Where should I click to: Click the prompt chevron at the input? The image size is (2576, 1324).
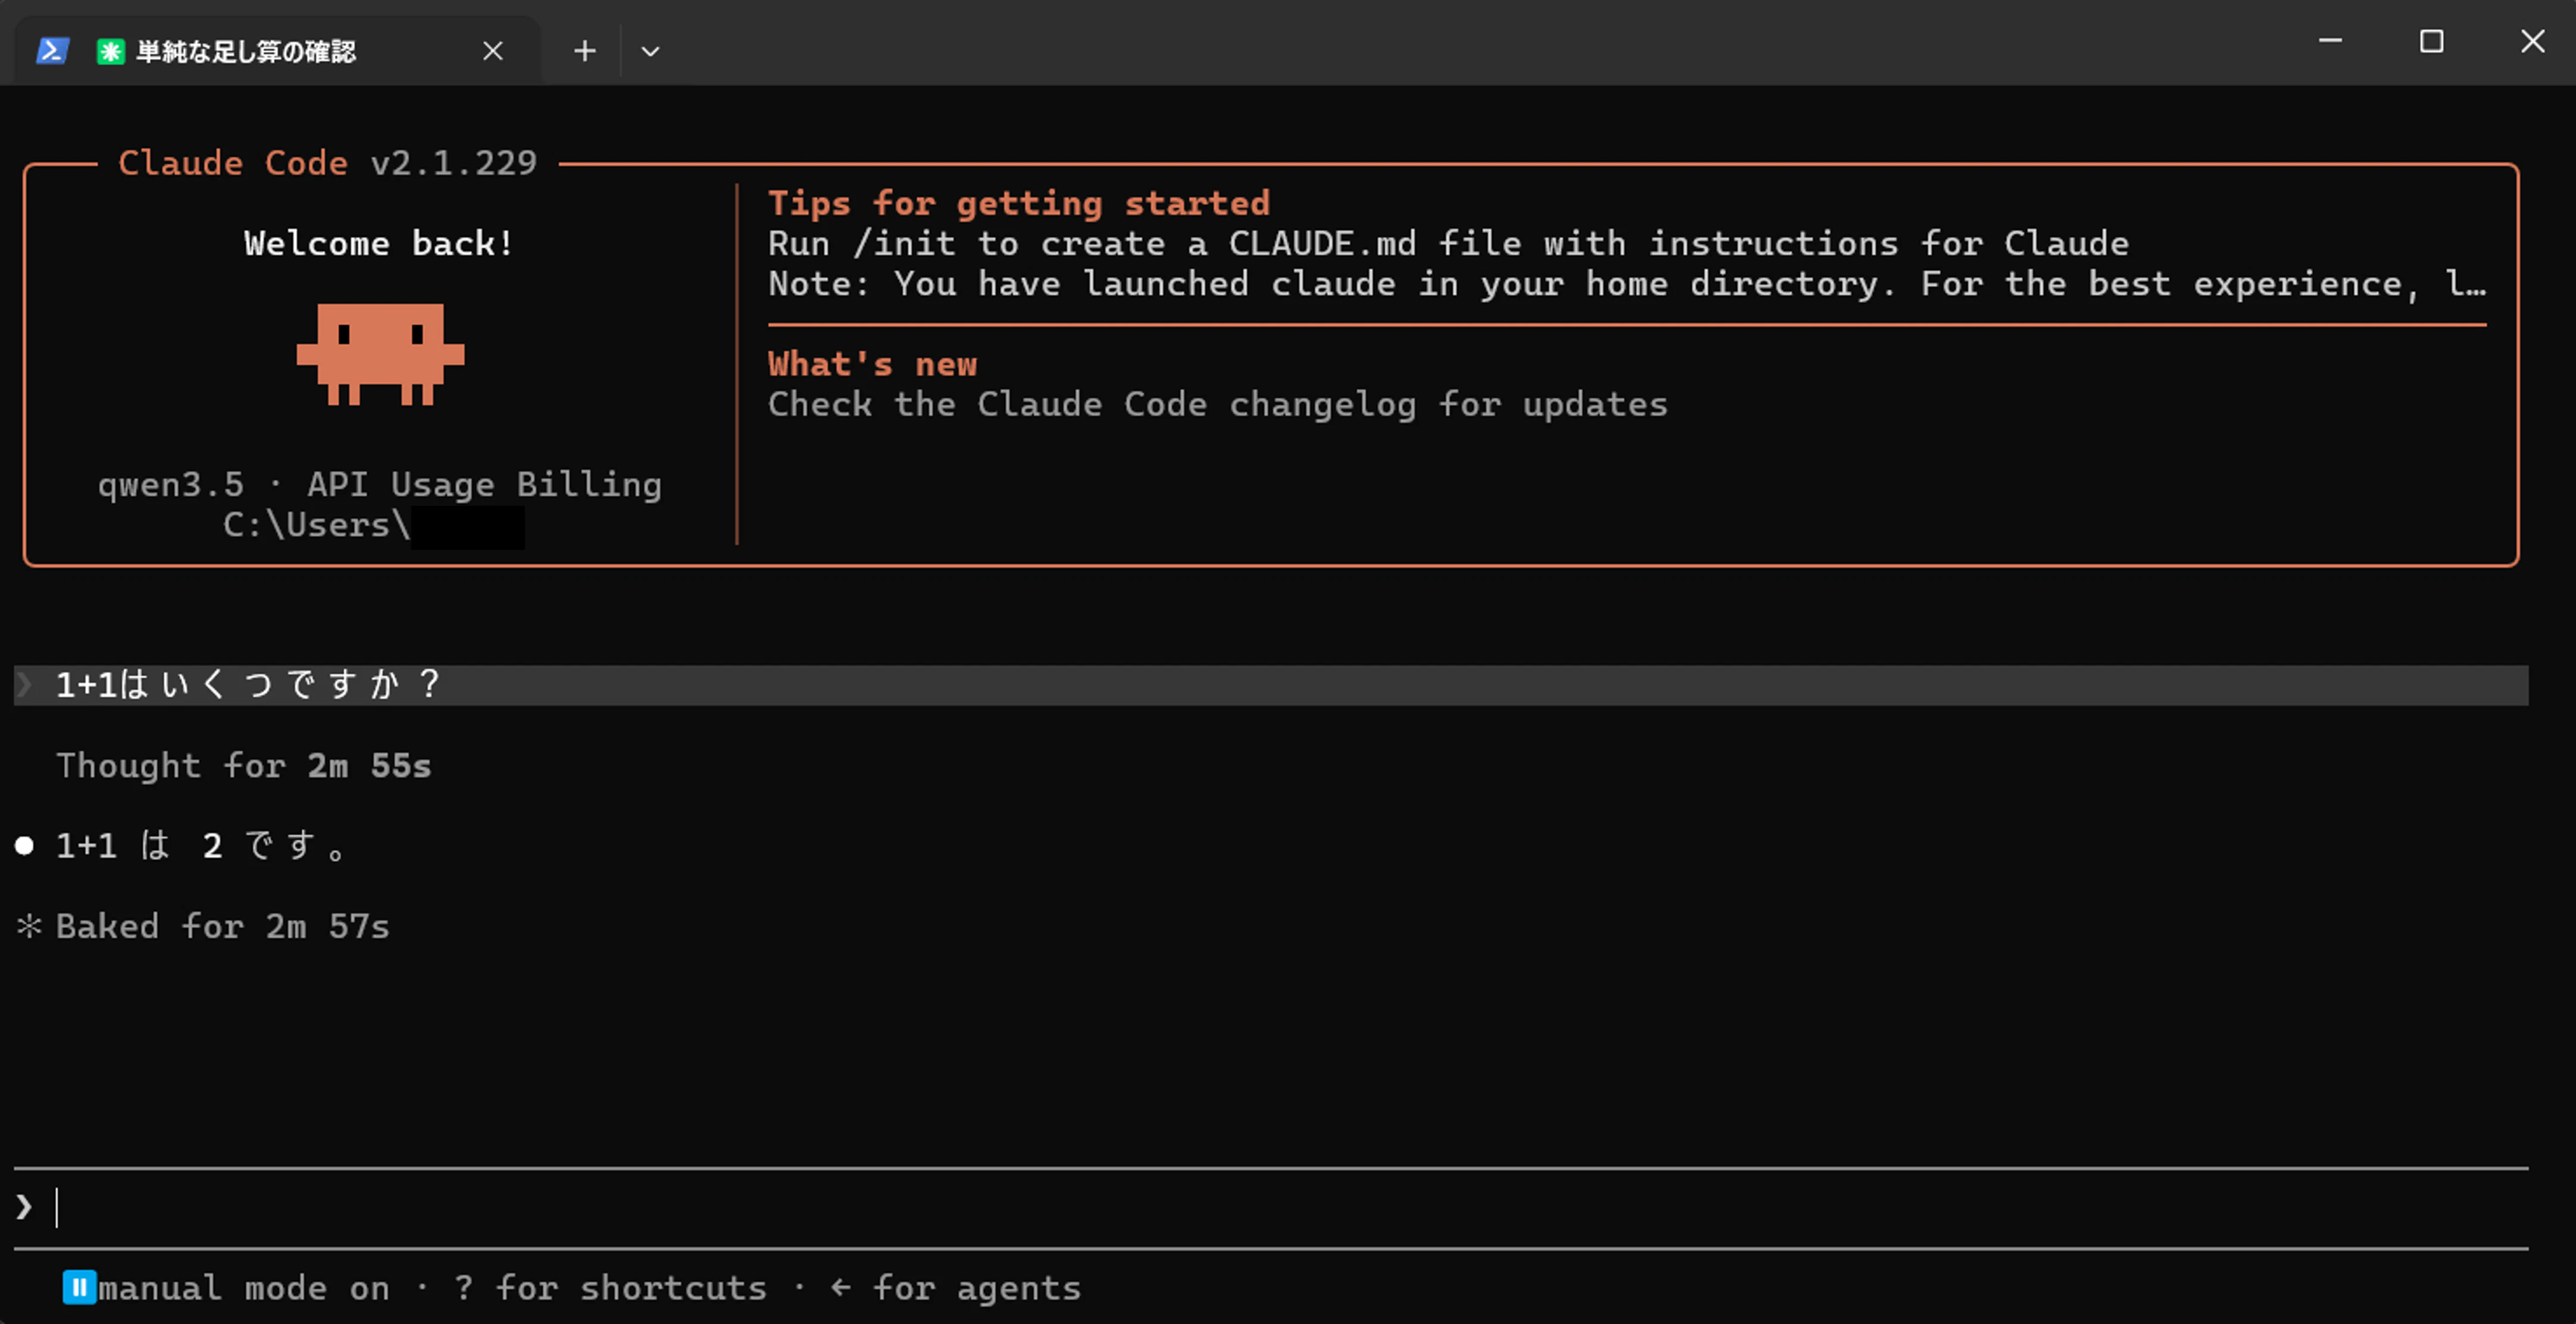pyautogui.click(x=24, y=1208)
